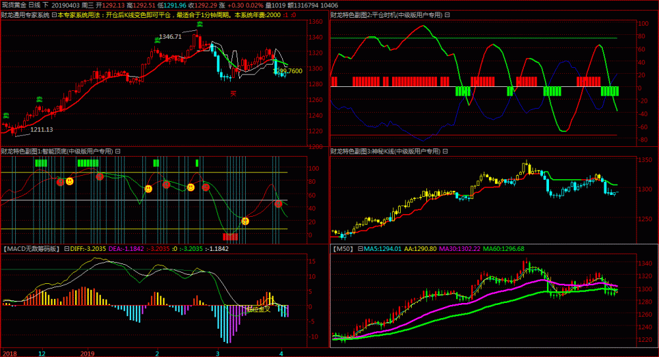Image resolution: width=659 pixels, height=357 pixels.
Task: Click the 1299.7600 current price label
Action: click(x=289, y=71)
